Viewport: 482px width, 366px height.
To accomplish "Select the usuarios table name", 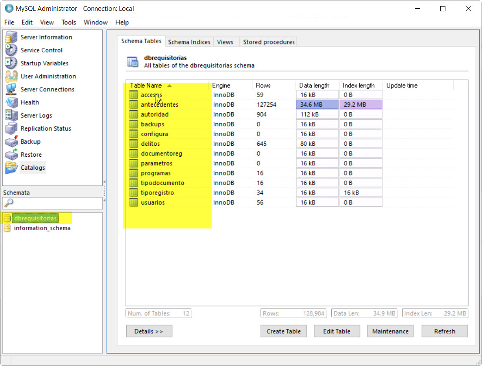I will (x=153, y=202).
